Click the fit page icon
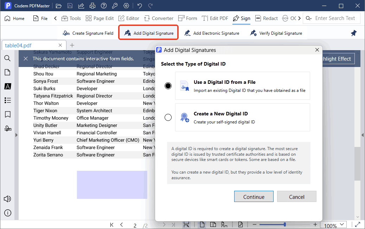The height and width of the screenshot is (229, 365). coord(241,224)
